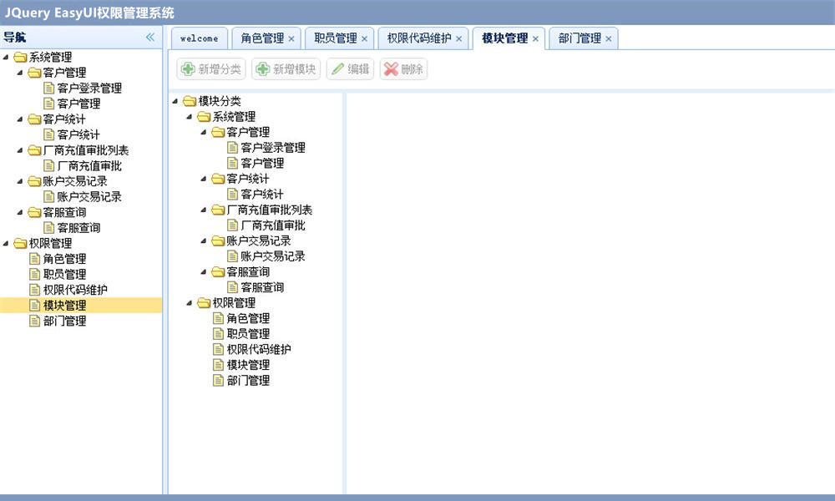Select 客户登录管理 in module tree
This screenshot has width=835, height=501.
[x=273, y=148]
